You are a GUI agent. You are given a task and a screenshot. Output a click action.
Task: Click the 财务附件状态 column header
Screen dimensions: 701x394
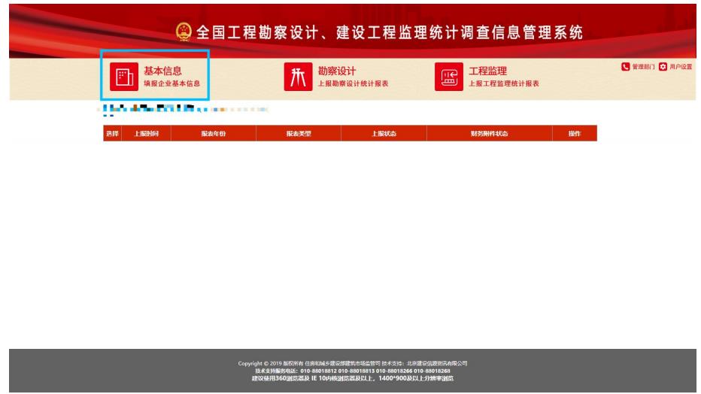[x=490, y=133]
